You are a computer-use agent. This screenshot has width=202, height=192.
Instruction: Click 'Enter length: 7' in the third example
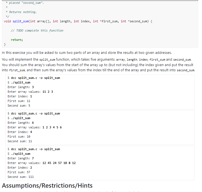[x=21, y=158]
